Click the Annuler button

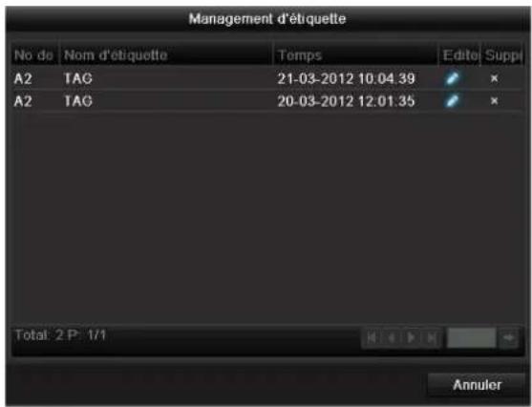point(477,385)
